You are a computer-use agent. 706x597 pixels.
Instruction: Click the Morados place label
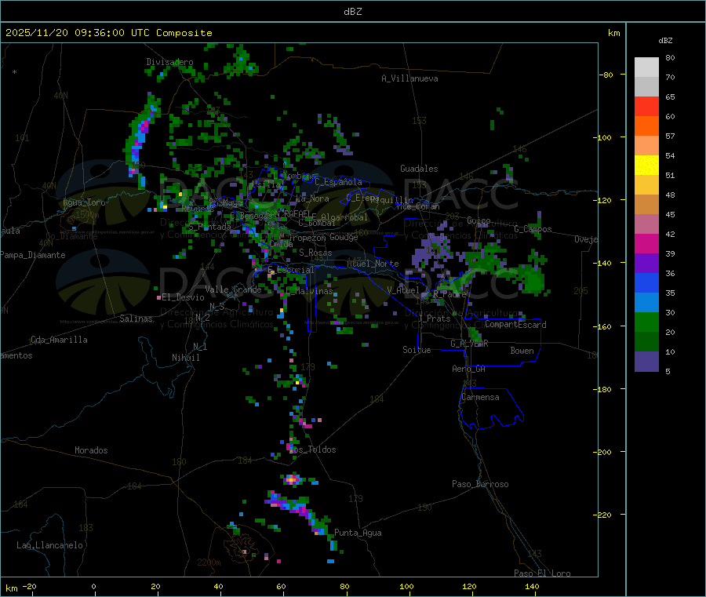92,450
